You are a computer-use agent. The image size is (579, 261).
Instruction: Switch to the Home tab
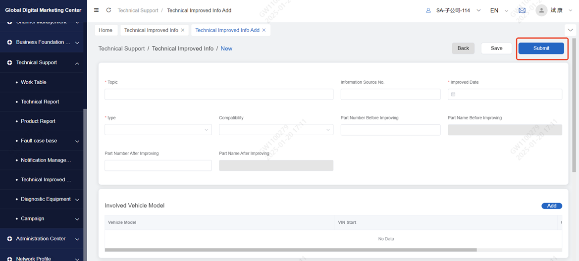[105, 30]
